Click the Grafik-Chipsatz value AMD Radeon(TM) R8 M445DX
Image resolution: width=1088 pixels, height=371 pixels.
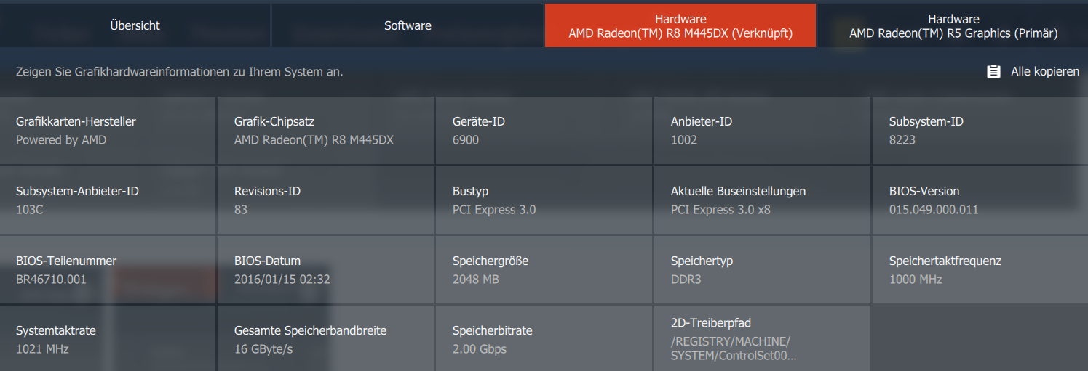coord(314,140)
